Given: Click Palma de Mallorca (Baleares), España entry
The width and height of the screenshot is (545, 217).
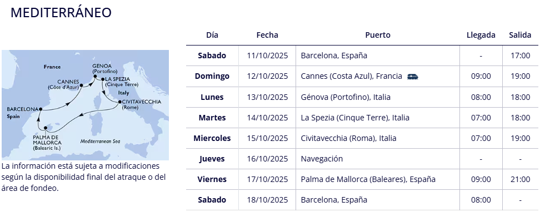Looking at the screenshot, I should [x=368, y=179].
